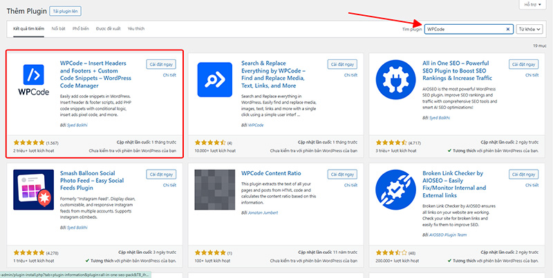553x278 pixels.
Task: Click author Syed Balkhi under Smash Balloon
Action: point(77,228)
